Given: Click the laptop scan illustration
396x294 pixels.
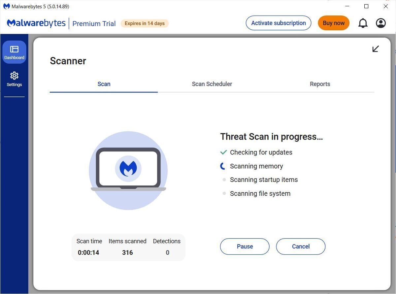Looking at the screenshot, I should (128, 170).
